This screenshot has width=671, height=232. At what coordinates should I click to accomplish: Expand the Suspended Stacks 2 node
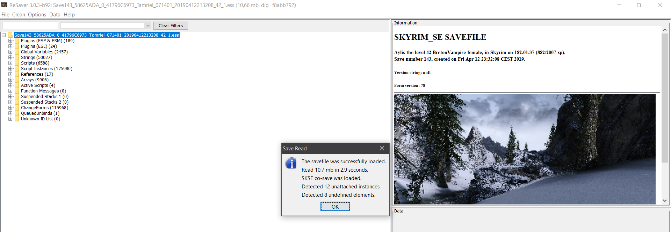tap(10, 102)
